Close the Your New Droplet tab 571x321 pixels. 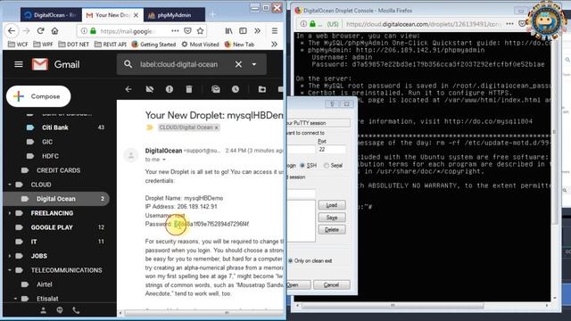pos(136,15)
